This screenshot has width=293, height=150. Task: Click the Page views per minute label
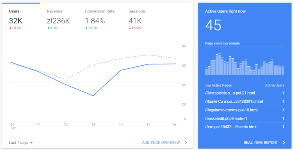point(222,43)
